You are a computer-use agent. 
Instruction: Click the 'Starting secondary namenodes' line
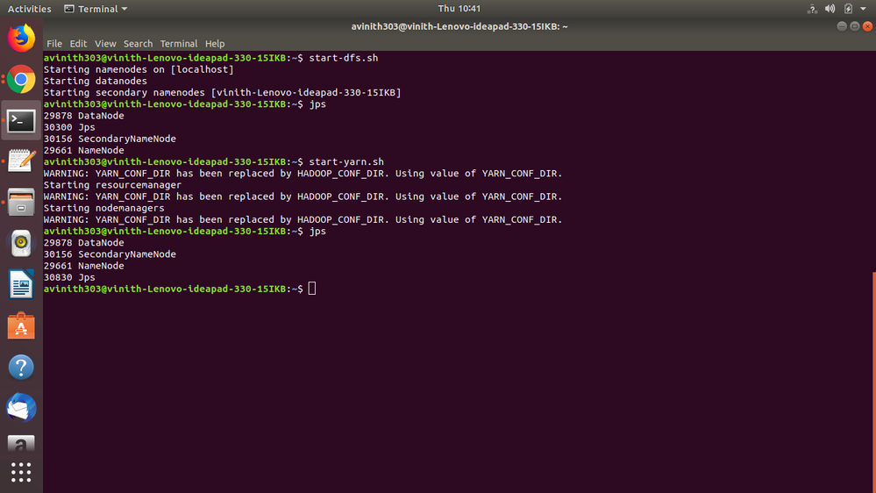[x=223, y=93]
